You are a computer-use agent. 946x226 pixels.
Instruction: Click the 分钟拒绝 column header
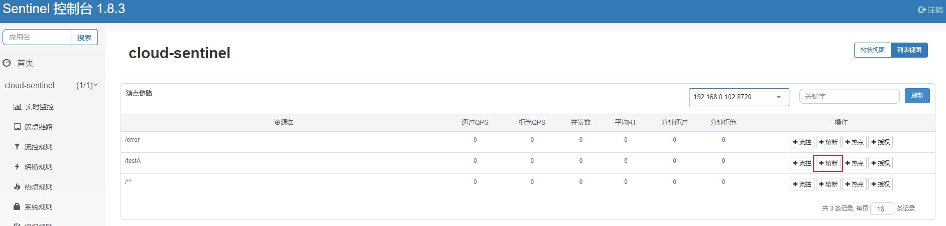723,123
